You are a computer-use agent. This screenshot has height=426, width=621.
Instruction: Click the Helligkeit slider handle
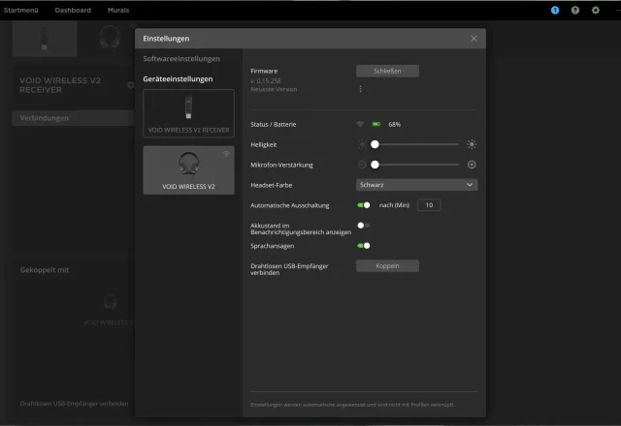click(375, 144)
